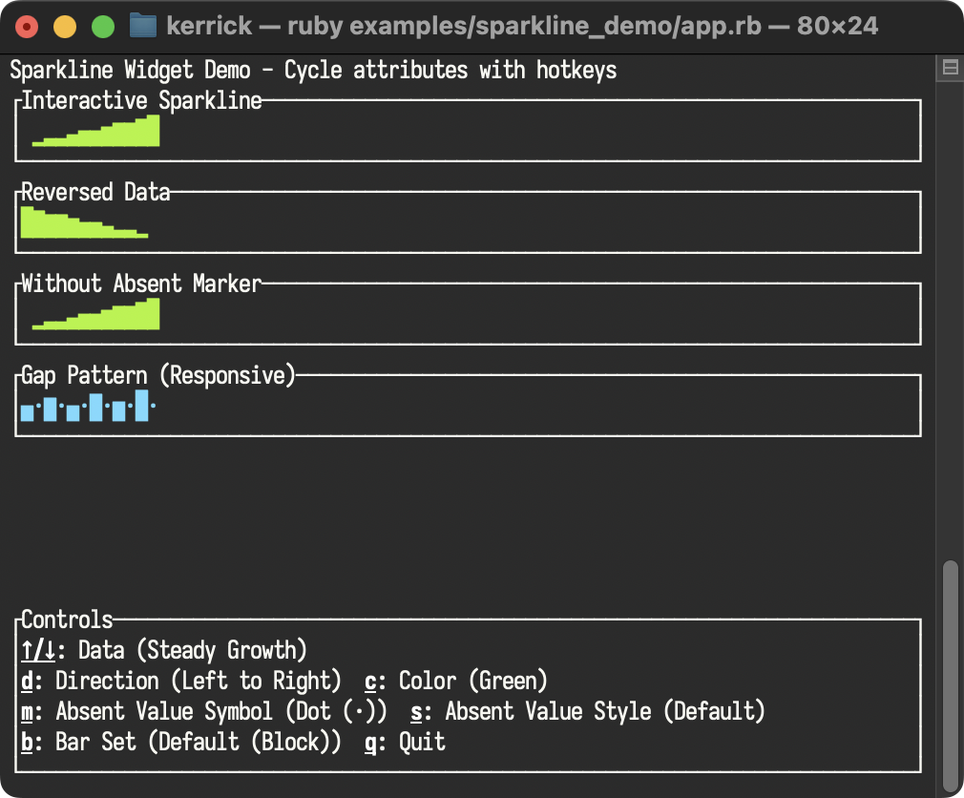Click 'c: Color (Green)' control text

tap(455, 682)
